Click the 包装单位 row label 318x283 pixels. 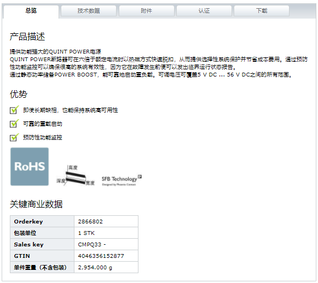point(25,233)
